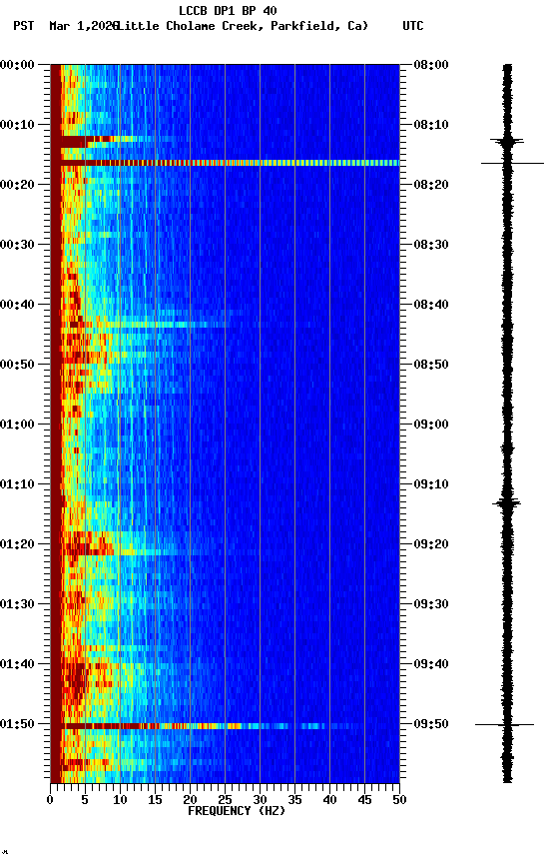Select the 'UTC' label in header
The height and width of the screenshot is (863, 551).
[413, 26]
